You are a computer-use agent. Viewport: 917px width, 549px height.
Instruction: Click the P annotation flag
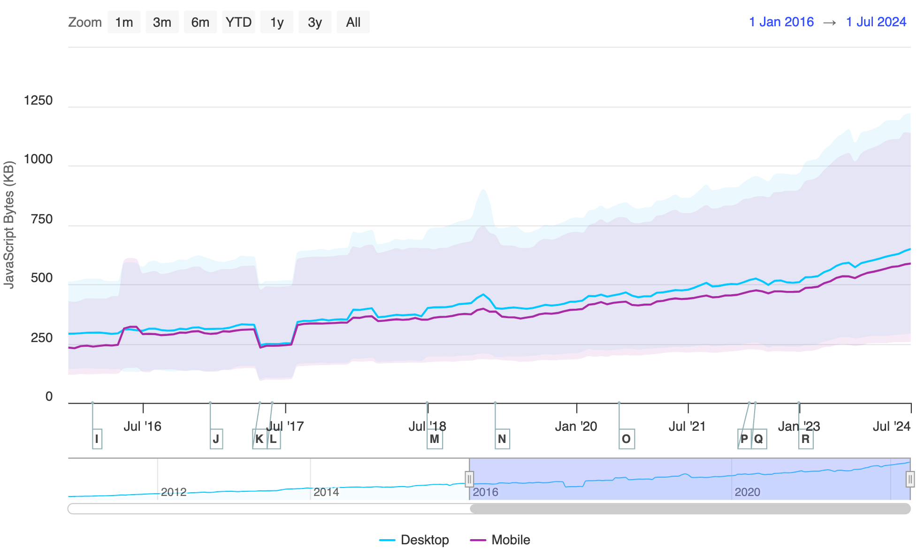pos(744,439)
